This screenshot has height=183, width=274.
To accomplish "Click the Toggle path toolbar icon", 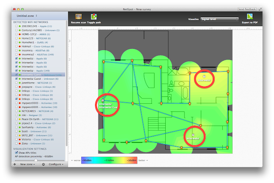I will (94, 17).
